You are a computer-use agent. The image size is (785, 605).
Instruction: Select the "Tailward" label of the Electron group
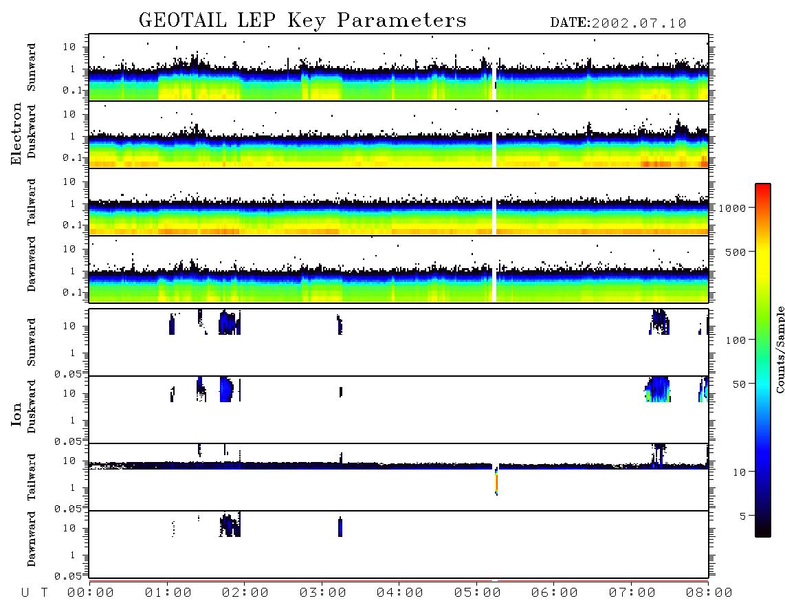(32, 202)
